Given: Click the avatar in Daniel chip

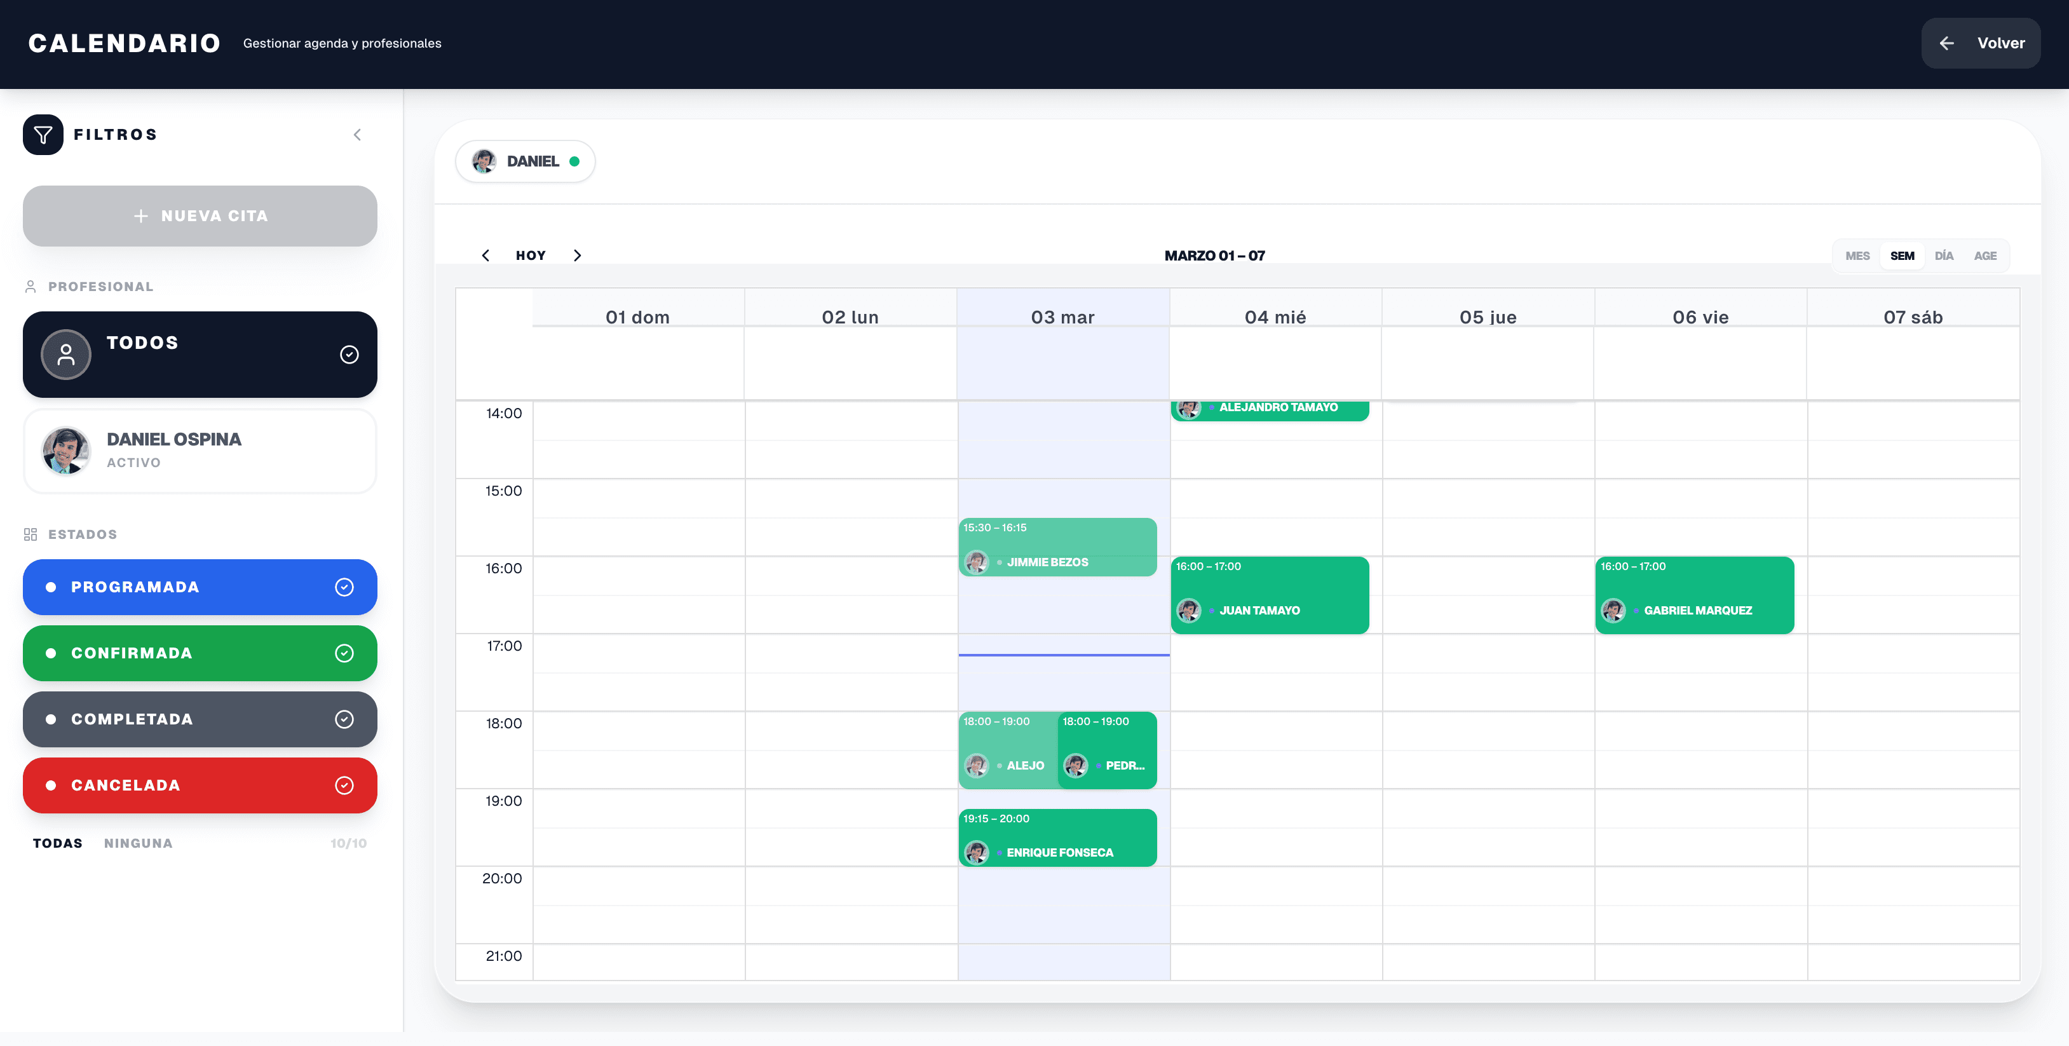Looking at the screenshot, I should click(484, 161).
